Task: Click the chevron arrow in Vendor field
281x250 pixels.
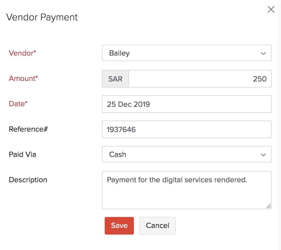Action: 263,53
